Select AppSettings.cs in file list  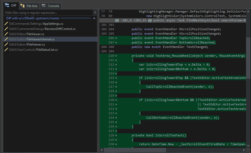(x=50, y=24)
